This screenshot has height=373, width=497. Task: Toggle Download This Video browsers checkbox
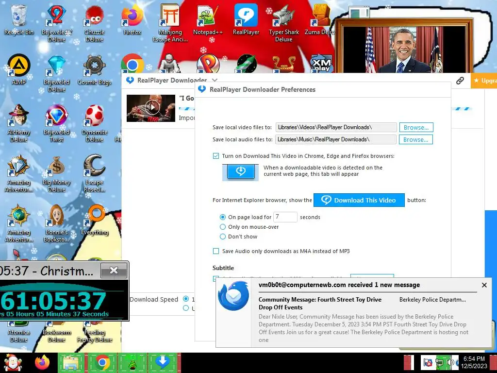[x=216, y=156]
